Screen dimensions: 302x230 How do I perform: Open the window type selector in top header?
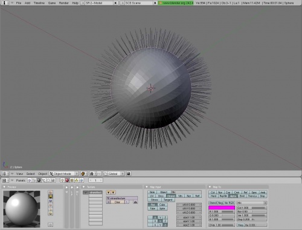tap(5, 3)
